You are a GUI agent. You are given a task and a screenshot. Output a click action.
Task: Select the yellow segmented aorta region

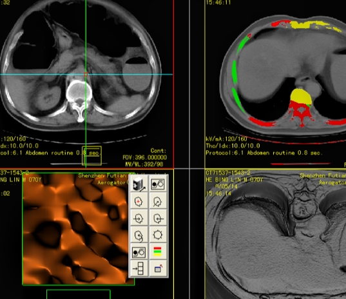tap(300, 96)
